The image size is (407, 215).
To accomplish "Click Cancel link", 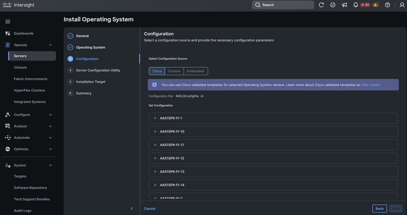I will pyautogui.click(x=150, y=208).
